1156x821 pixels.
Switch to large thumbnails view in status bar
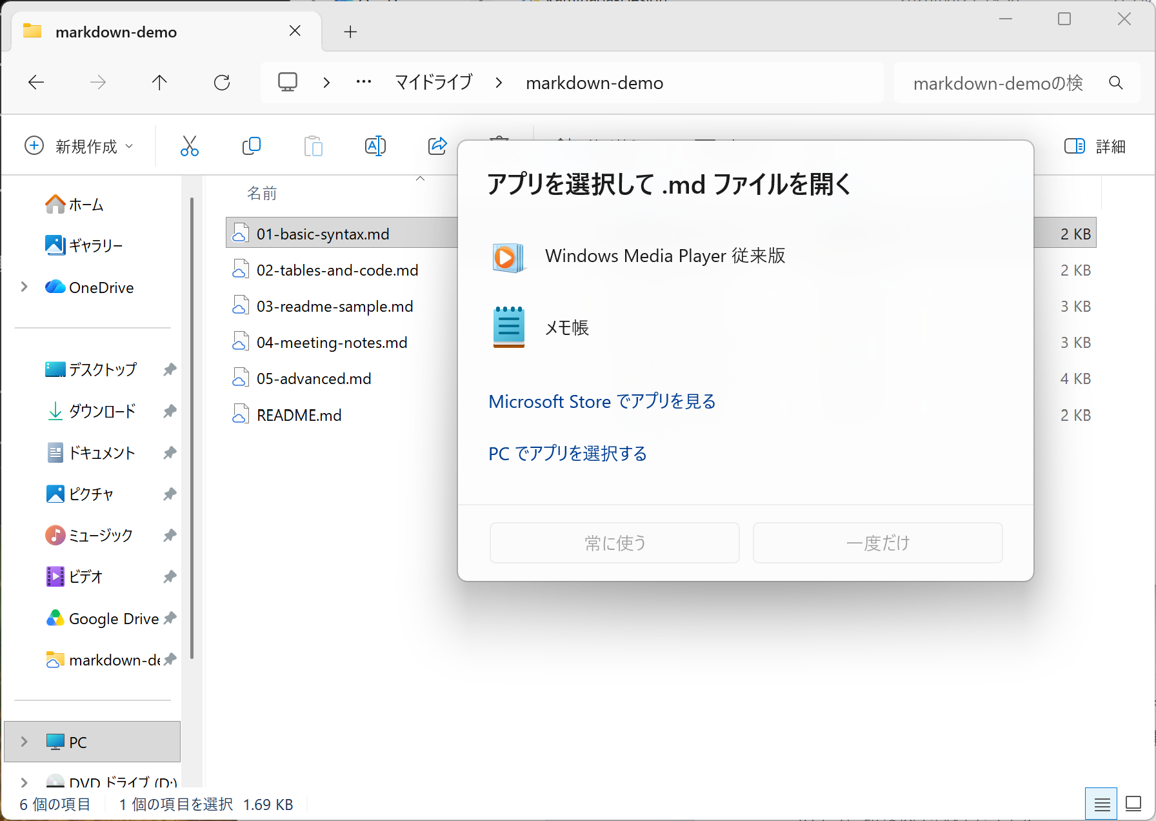coord(1133,804)
